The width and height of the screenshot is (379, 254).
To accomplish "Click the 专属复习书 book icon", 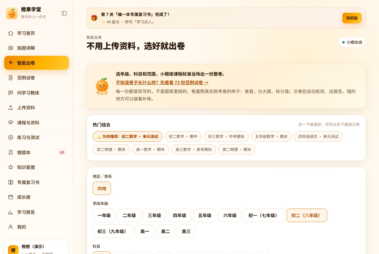I will [11, 182].
